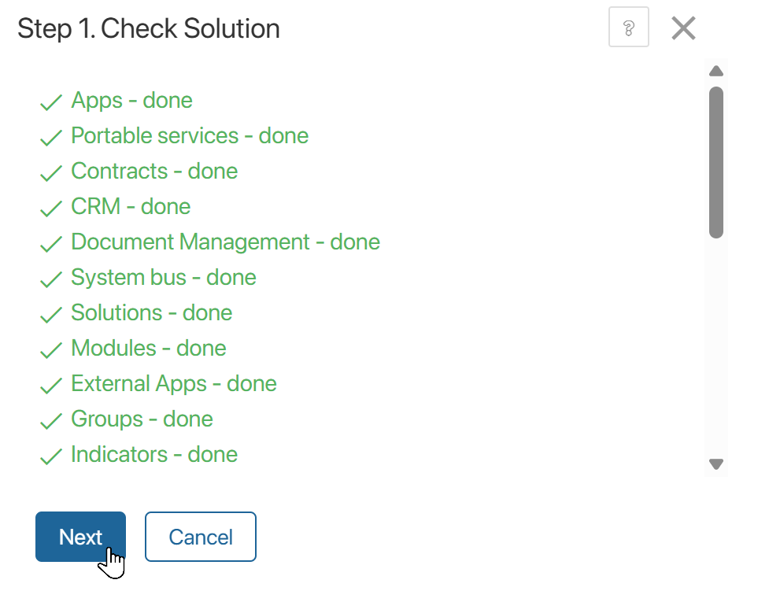Select the CRM - done entry
This screenshot has height=602, width=769.
131,208
